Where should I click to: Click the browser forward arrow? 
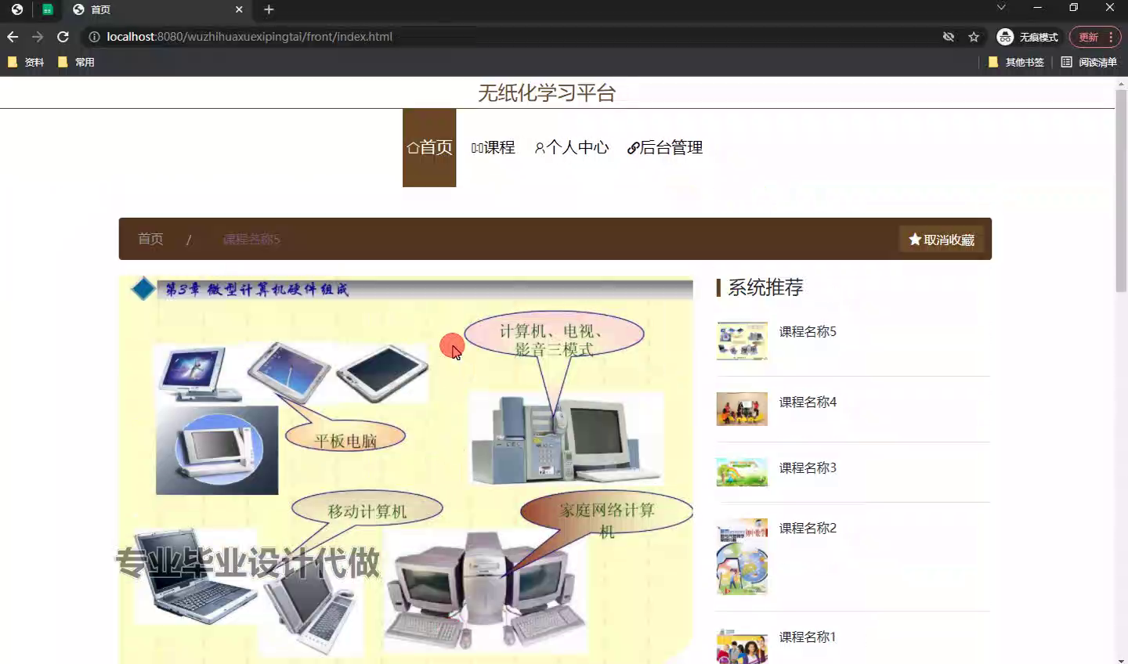[x=38, y=37]
